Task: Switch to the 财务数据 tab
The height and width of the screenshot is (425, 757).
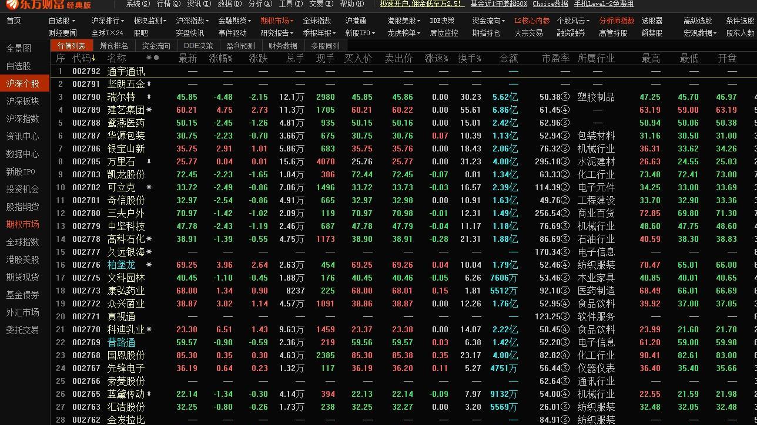Action: (283, 46)
